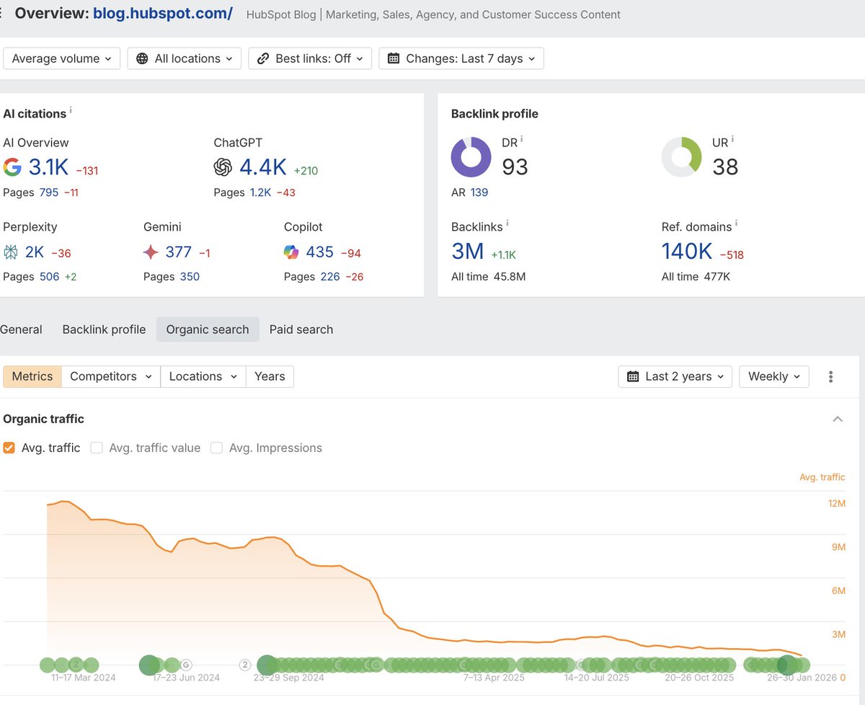Screen dimensions: 865x705
Task: Open Copilot Pages 226 link
Action: click(x=329, y=277)
